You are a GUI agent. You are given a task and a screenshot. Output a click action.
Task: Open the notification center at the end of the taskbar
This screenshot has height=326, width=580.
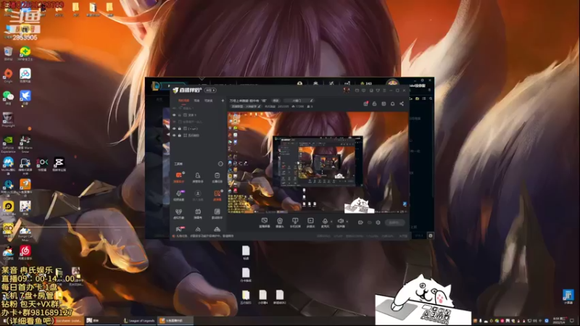click(x=572, y=320)
